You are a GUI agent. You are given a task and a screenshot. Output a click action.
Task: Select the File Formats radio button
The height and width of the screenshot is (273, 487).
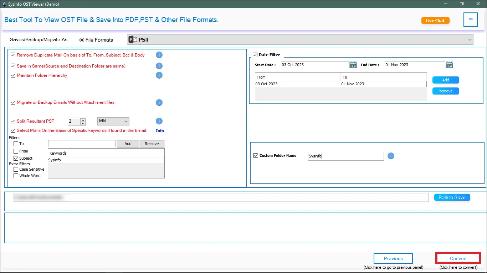[x=82, y=40]
